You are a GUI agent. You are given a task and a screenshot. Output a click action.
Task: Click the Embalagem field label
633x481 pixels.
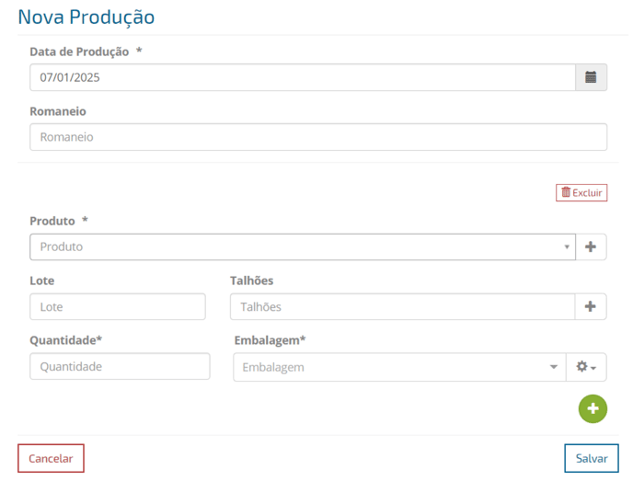click(270, 340)
